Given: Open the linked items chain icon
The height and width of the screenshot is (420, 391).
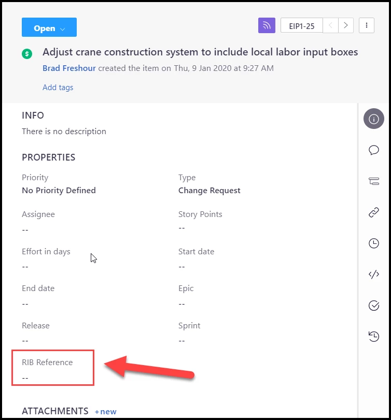Looking at the screenshot, I should [x=373, y=212].
